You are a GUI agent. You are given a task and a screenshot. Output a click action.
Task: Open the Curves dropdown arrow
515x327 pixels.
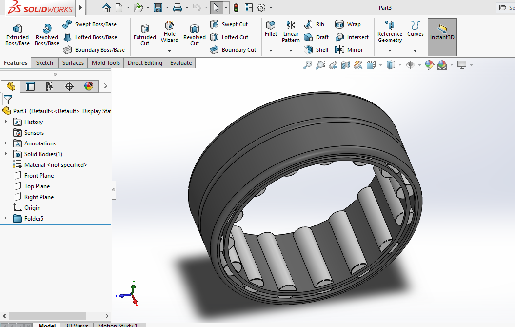point(415,51)
